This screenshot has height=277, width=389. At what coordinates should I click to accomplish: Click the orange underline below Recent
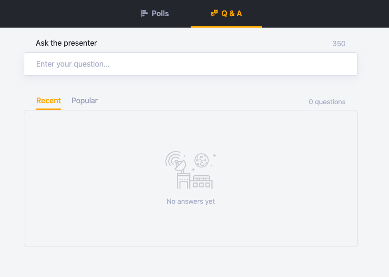pos(49,109)
